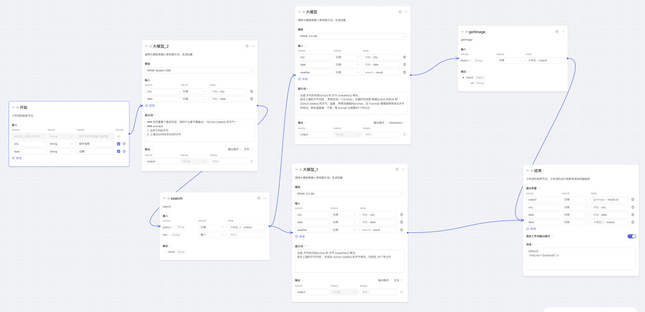Image resolution: width=645 pixels, height=312 pixels.
Task: Open the ERNIE-Speed-128K model dropdown
Action: [x=199, y=71]
